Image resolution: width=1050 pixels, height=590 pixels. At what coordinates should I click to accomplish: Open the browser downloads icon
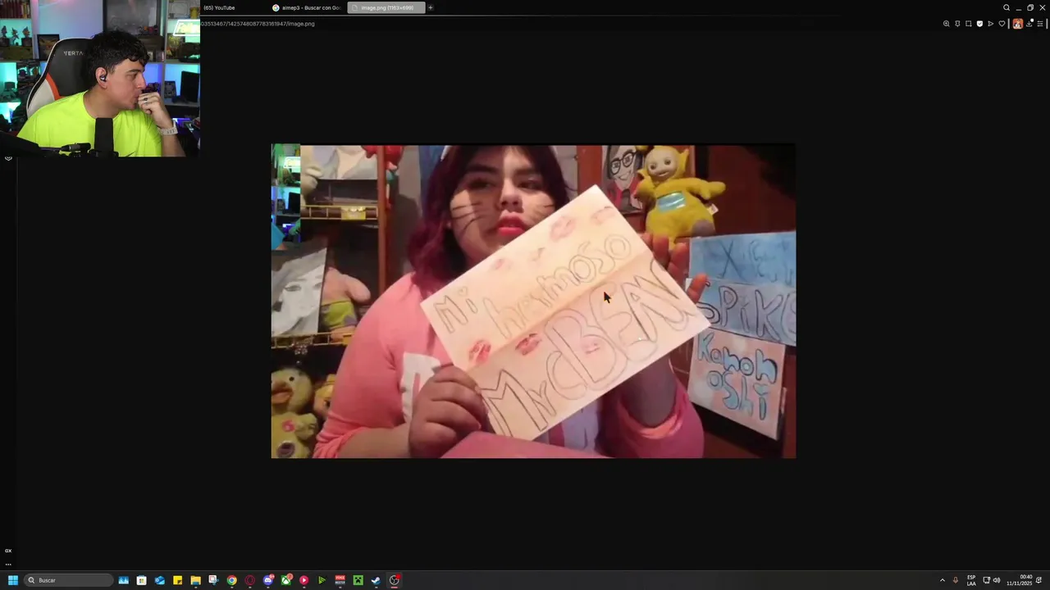1029,24
